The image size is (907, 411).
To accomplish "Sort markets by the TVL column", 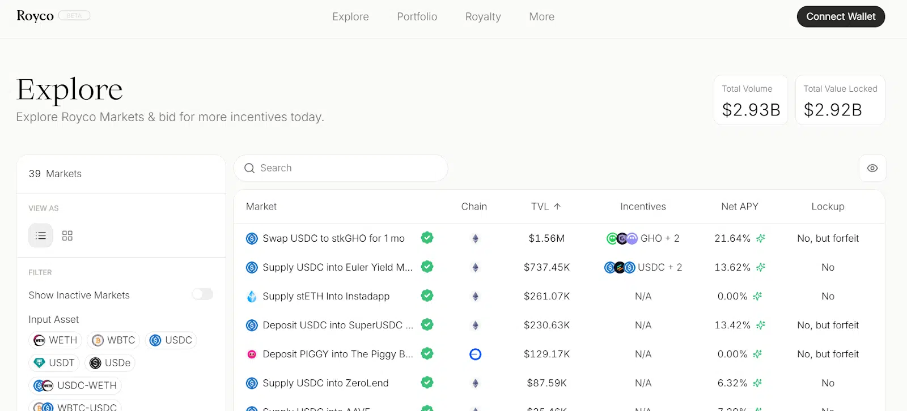I will (x=546, y=207).
